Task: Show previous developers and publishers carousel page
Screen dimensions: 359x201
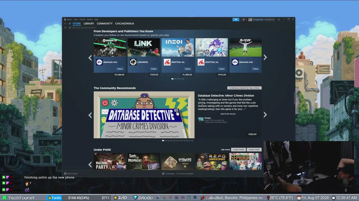Action: click(90, 58)
